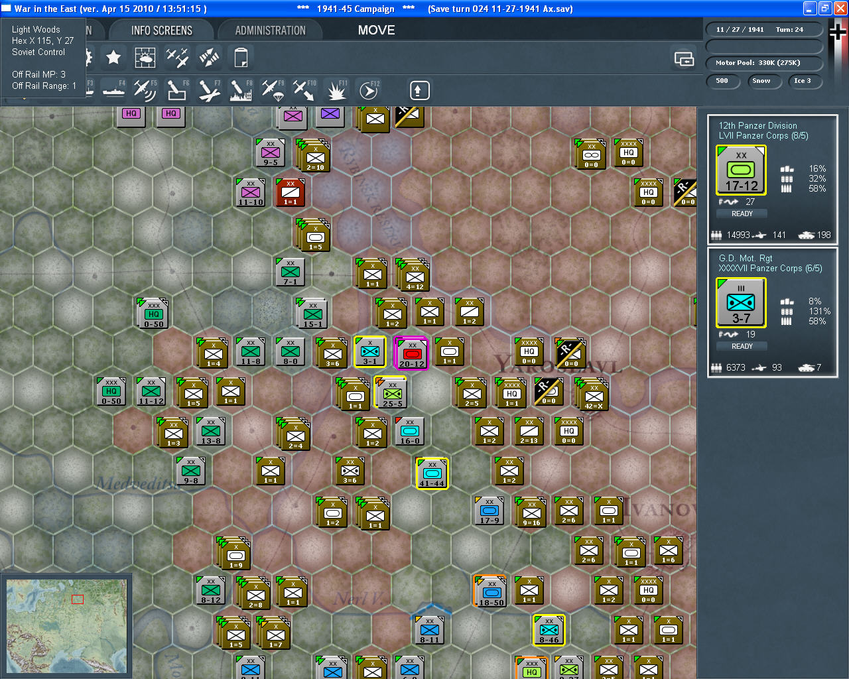Click the star icon in top toolbar
The height and width of the screenshot is (679, 849).
pos(113,58)
